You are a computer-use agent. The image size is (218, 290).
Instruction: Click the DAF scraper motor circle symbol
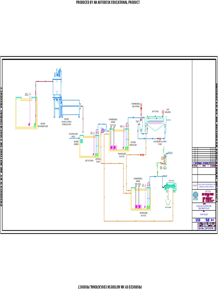(163, 112)
